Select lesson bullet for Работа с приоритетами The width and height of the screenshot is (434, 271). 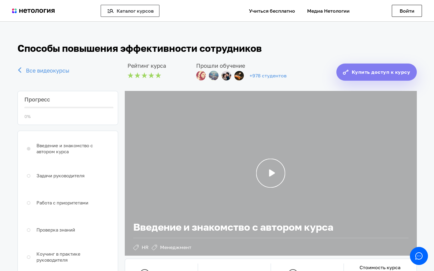[x=29, y=203]
